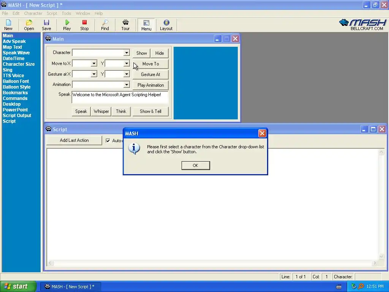The width and height of the screenshot is (389, 292).
Task: Open the Find tool in the toolbar
Action: (x=105, y=25)
